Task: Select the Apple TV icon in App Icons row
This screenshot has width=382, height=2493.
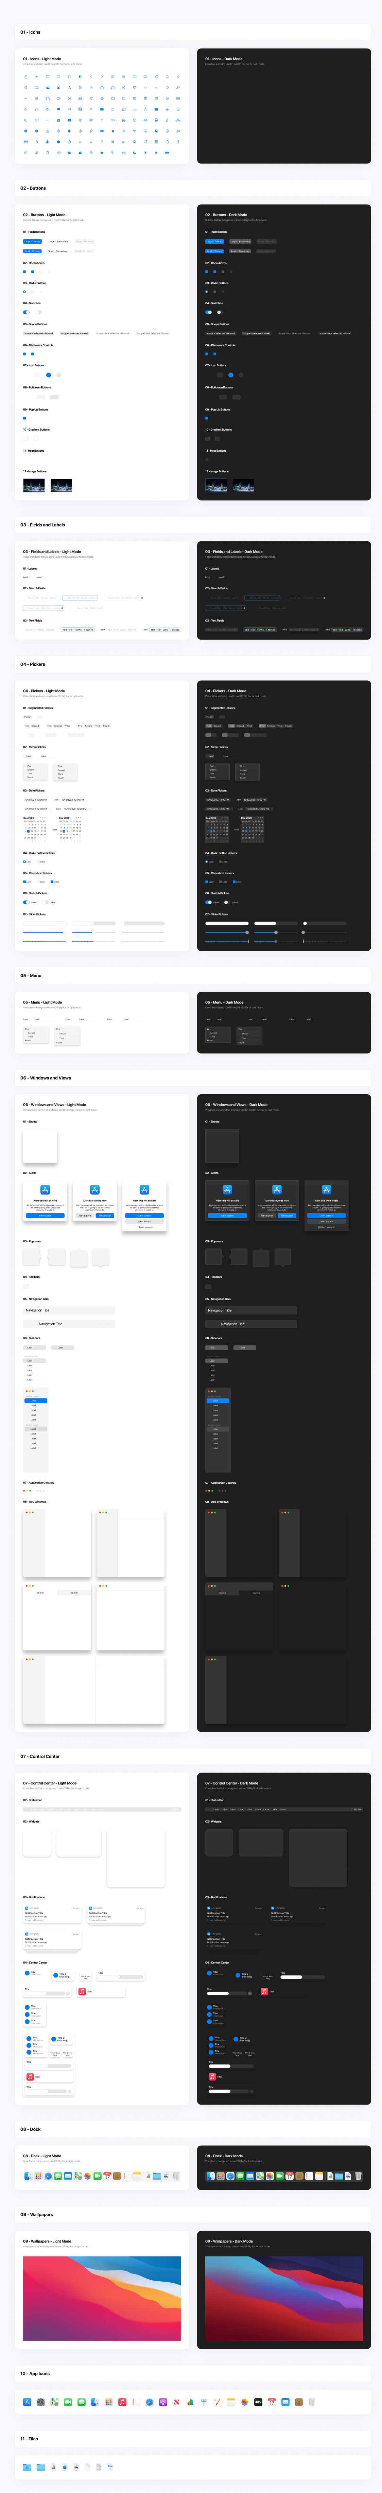Action: click(258, 2402)
